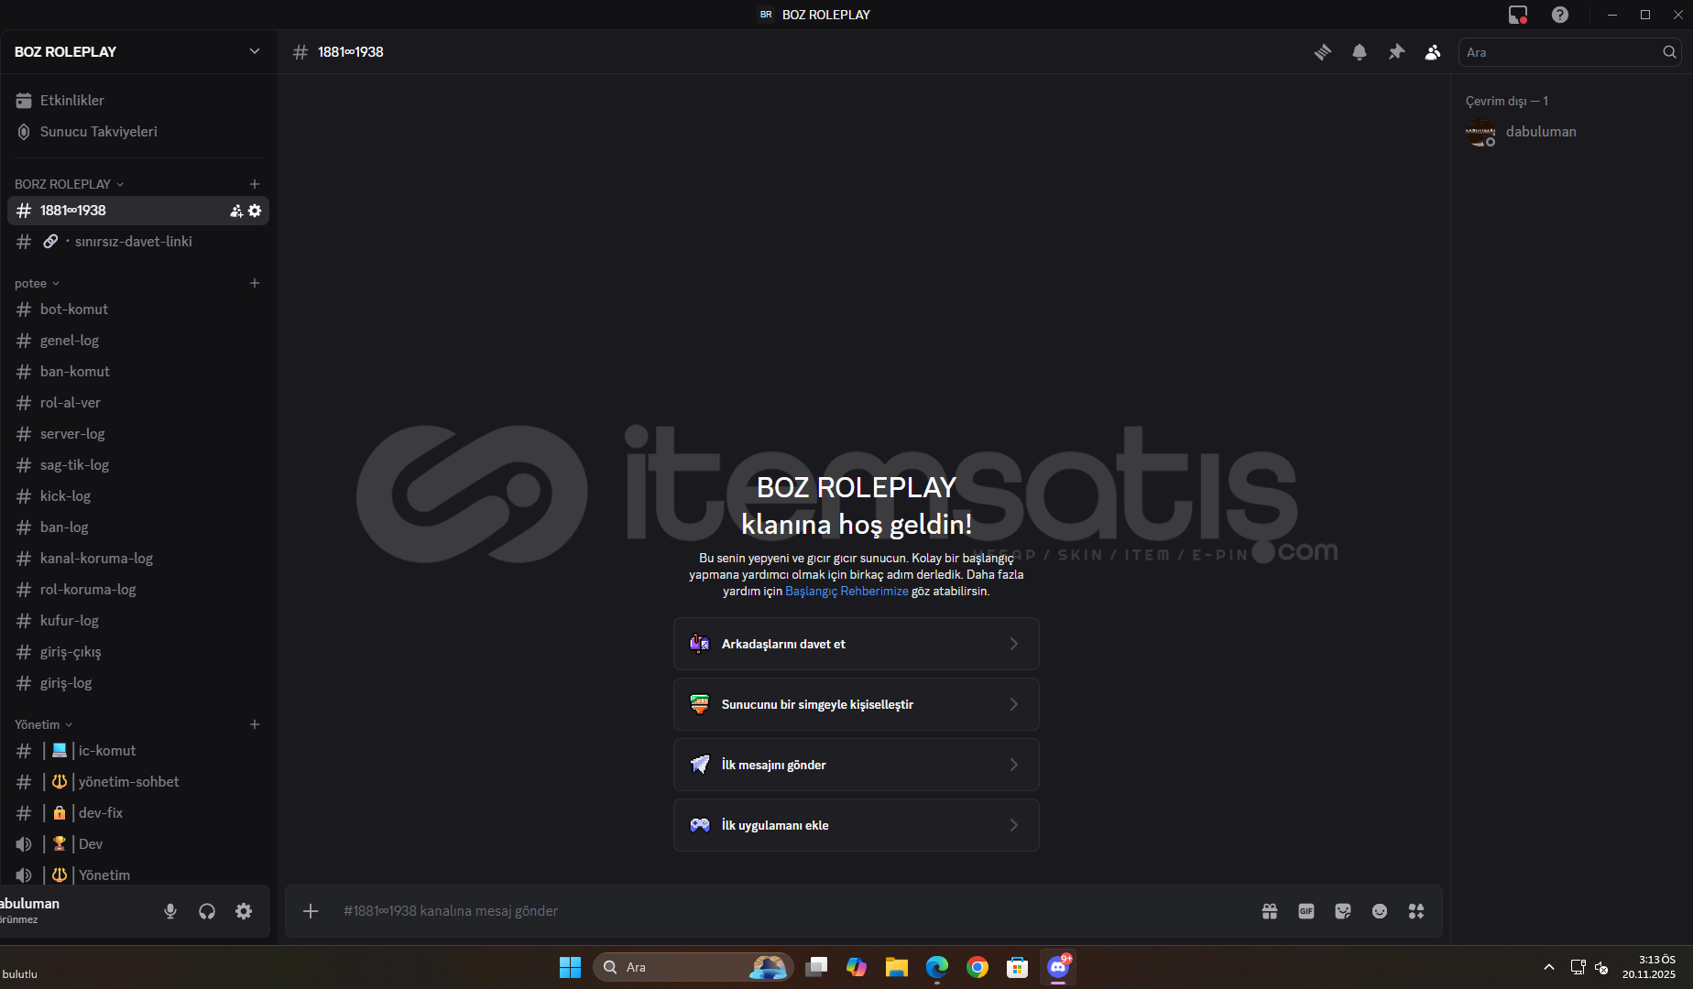The height and width of the screenshot is (989, 1693).
Task: Open the Windows Start menu
Action: point(570,967)
